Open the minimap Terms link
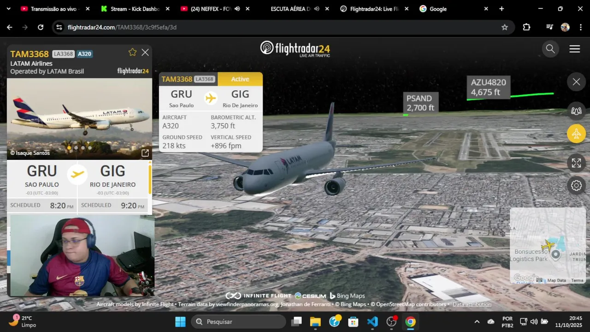 577,280
